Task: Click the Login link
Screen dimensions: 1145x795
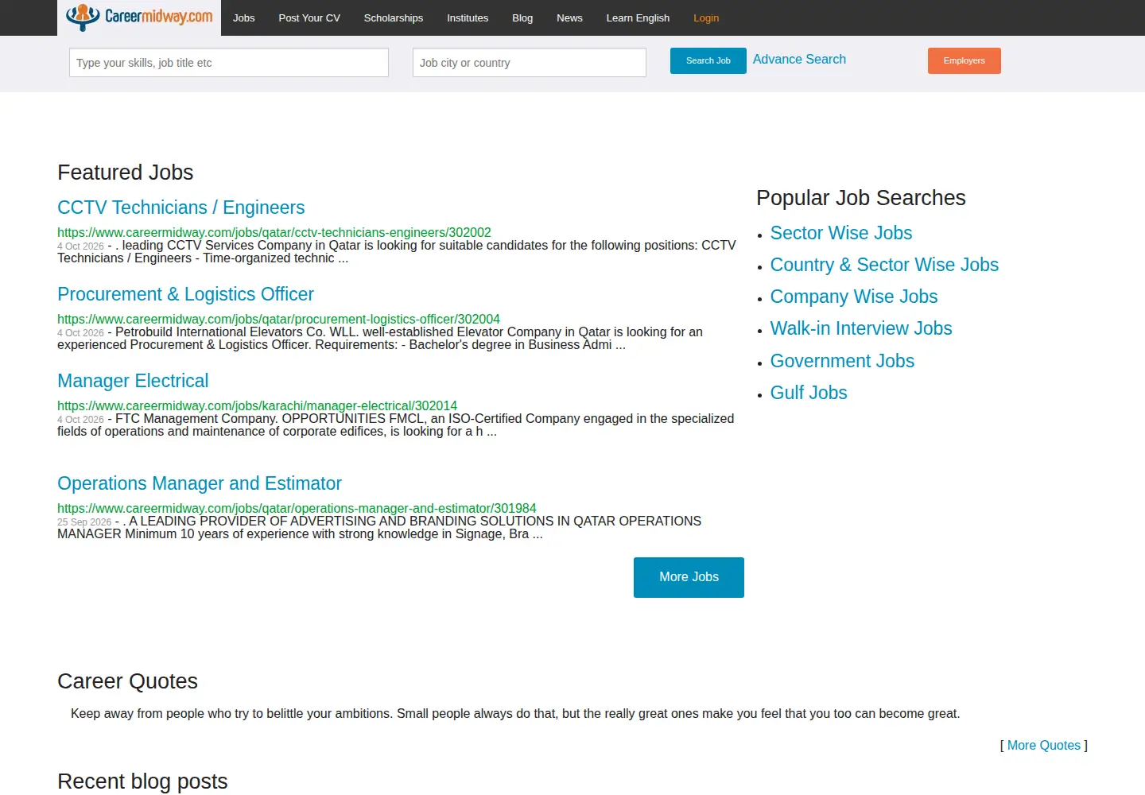Action: click(706, 17)
